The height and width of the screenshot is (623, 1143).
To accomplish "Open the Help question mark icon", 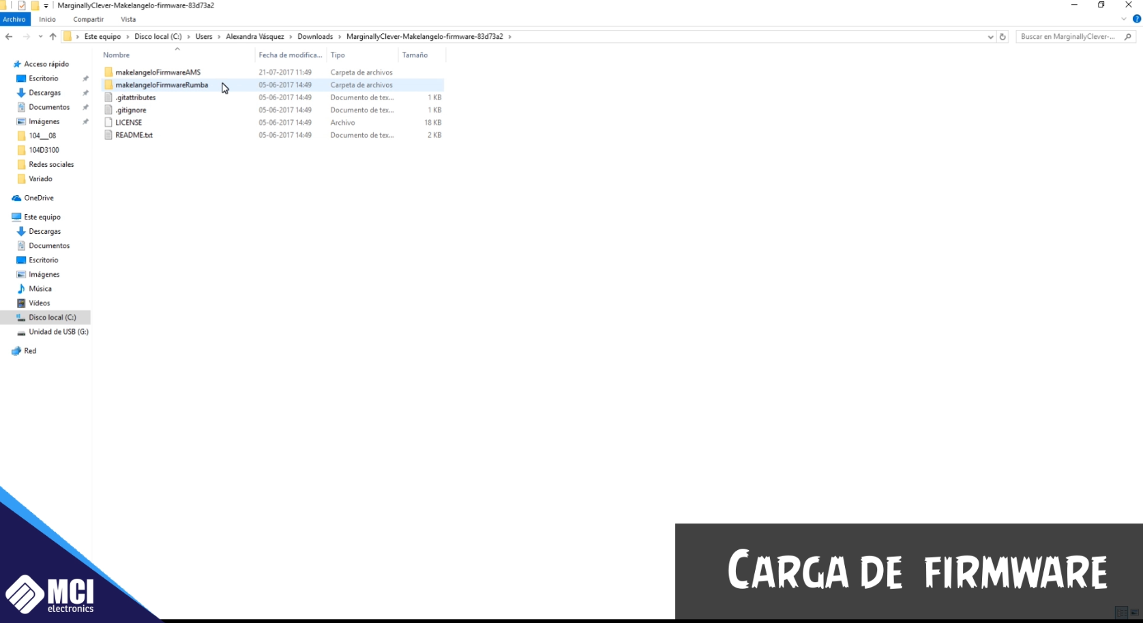I will point(1137,19).
